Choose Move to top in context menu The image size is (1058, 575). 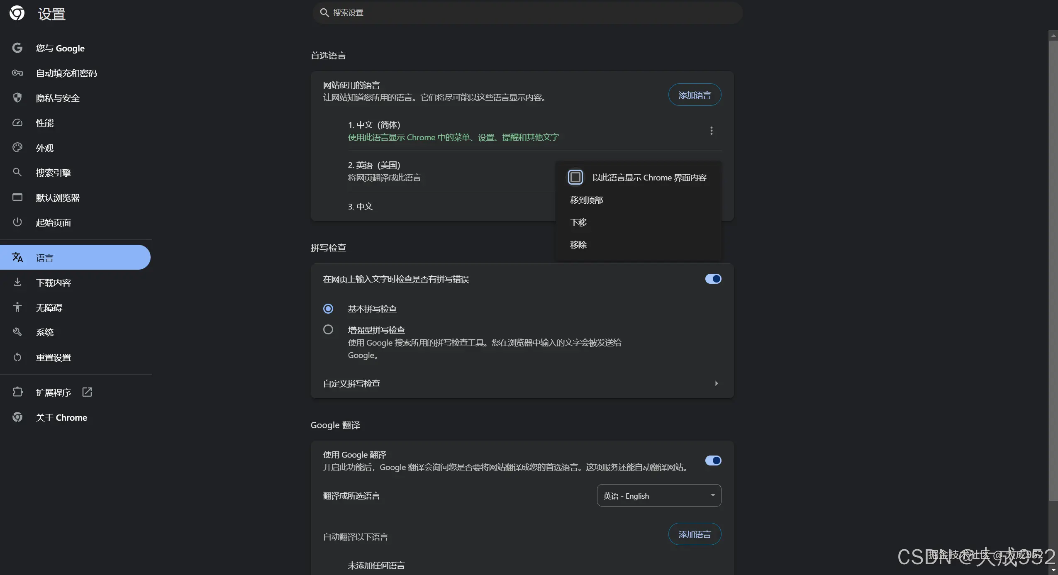pos(586,200)
